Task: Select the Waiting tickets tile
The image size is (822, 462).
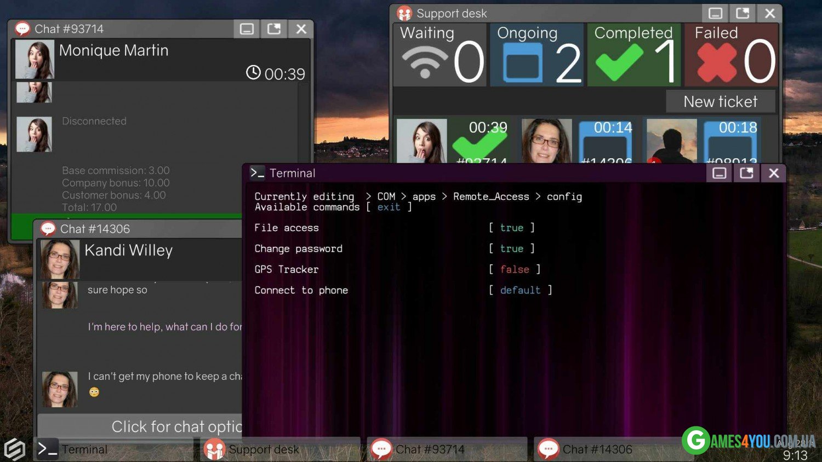Action: (439, 55)
